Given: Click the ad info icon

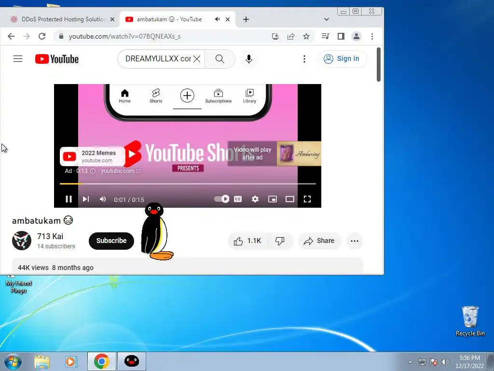Looking at the screenshot, I should 93,171.
